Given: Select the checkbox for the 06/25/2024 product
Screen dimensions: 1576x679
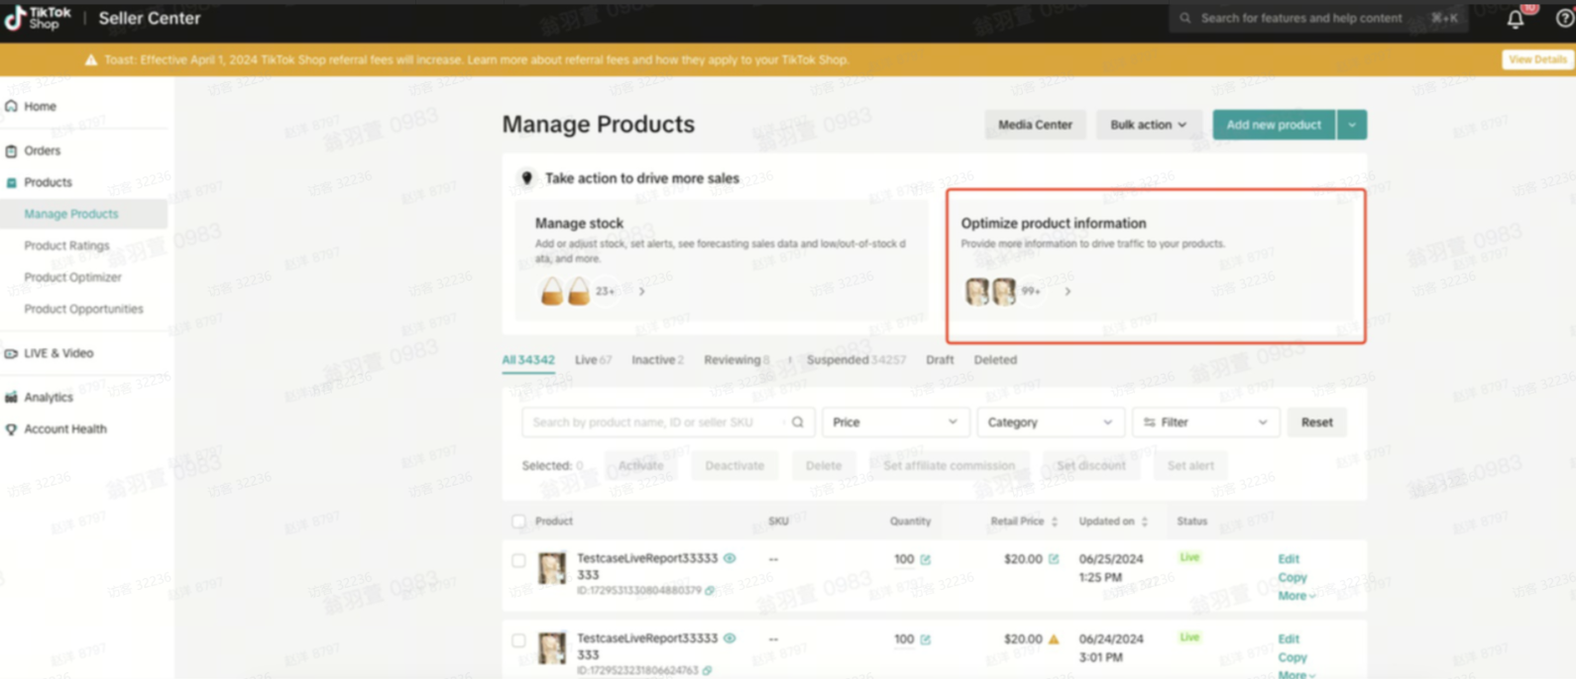Looking at the screenshot, I should point(518,560).
